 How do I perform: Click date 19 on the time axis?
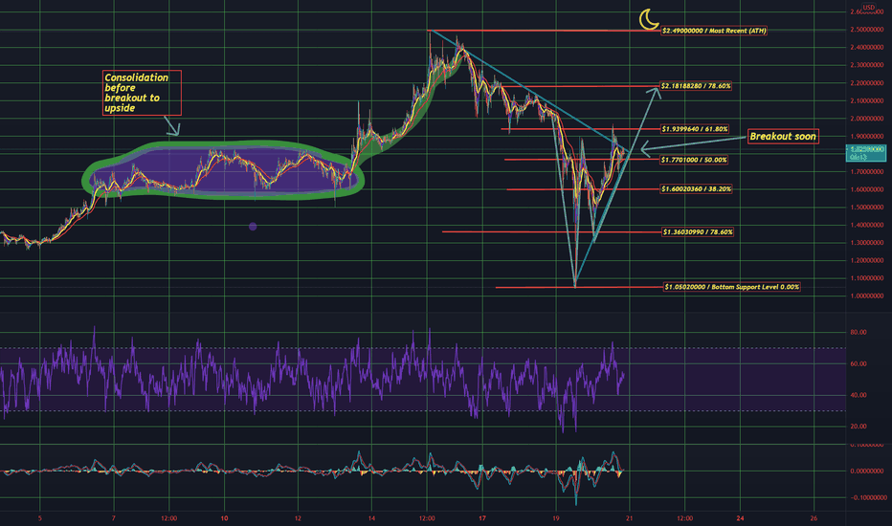click(x=556, y=518)
